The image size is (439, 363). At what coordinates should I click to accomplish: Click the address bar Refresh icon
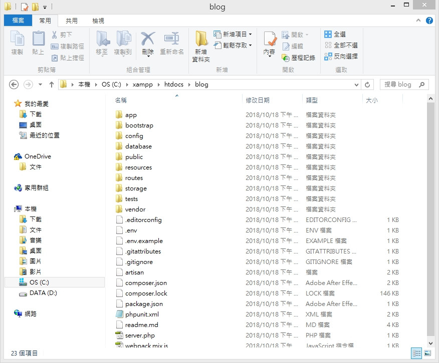367,84
